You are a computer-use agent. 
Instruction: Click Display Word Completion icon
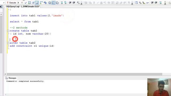[x=147, y=3]
